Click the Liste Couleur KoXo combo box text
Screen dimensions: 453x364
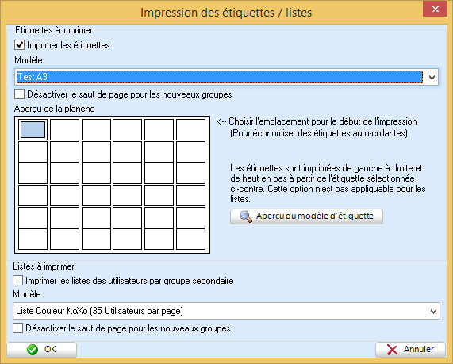point(99,311)
